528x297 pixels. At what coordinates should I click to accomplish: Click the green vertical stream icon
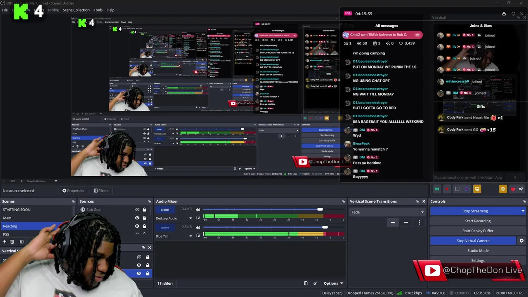[x=437, y=189]
